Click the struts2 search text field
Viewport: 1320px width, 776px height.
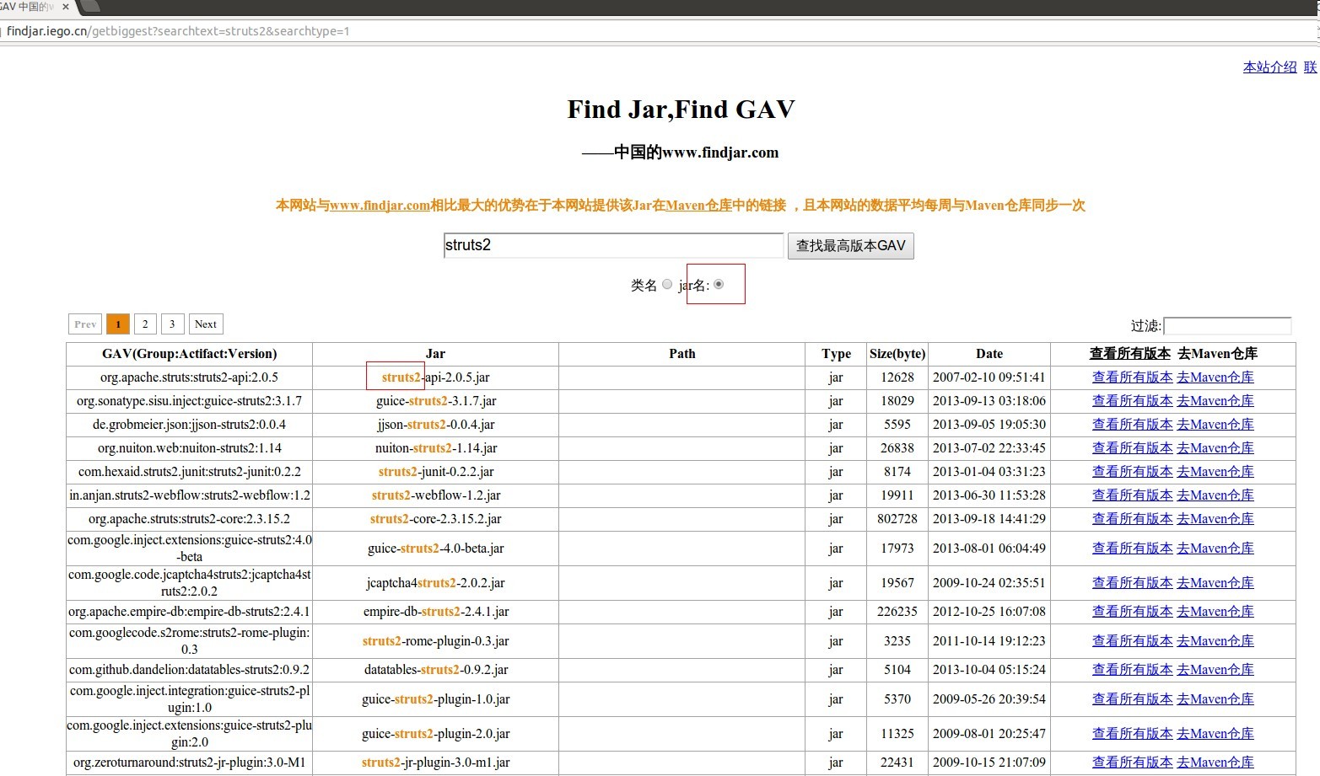[x=612, y=245]
